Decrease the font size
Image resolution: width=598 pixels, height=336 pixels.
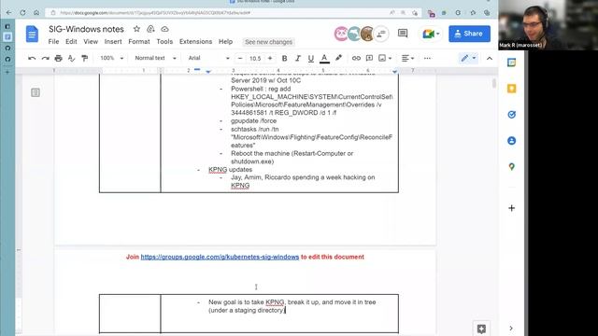point(240,58)
